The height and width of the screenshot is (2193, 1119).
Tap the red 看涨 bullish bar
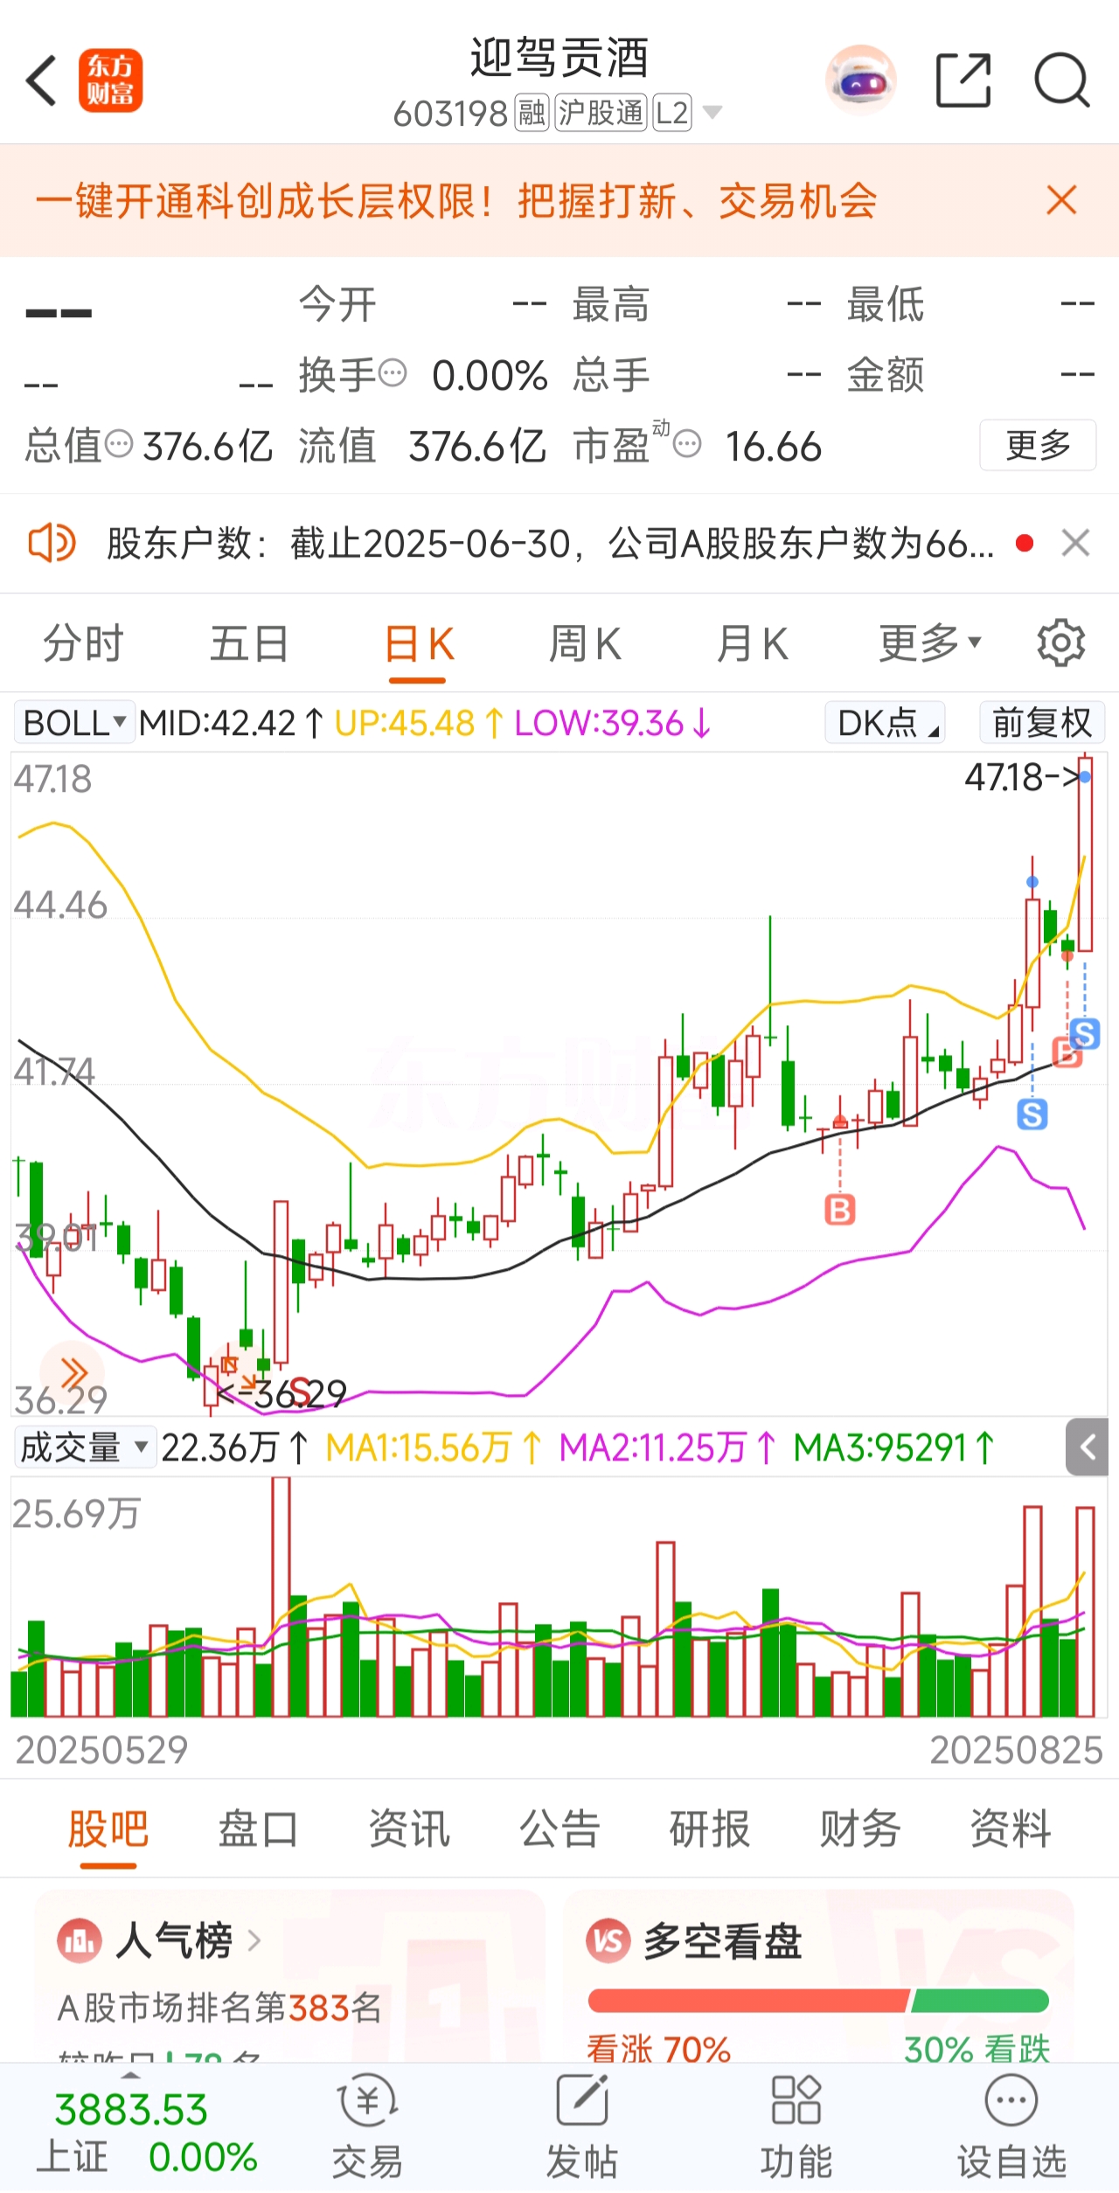(x=748, y=2000)
